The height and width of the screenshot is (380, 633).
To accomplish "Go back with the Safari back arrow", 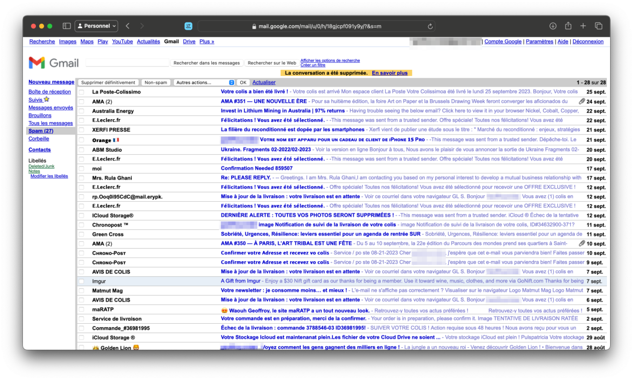I will coord(128,26).
